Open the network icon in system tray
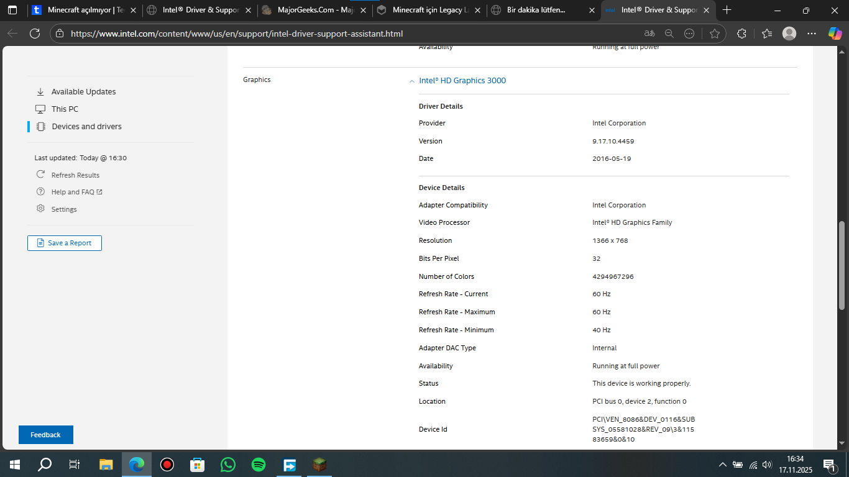849x477 pixels. (x=753, y=465)
